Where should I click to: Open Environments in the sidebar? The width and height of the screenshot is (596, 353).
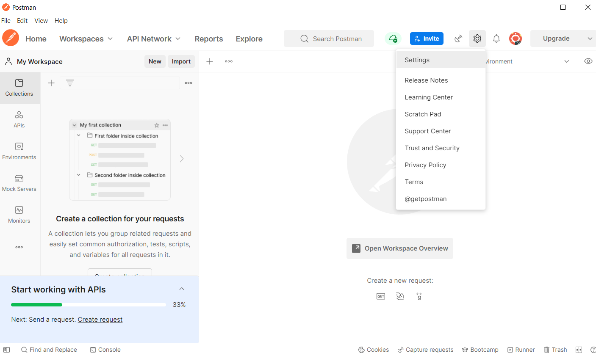click(x=19, y=151)
